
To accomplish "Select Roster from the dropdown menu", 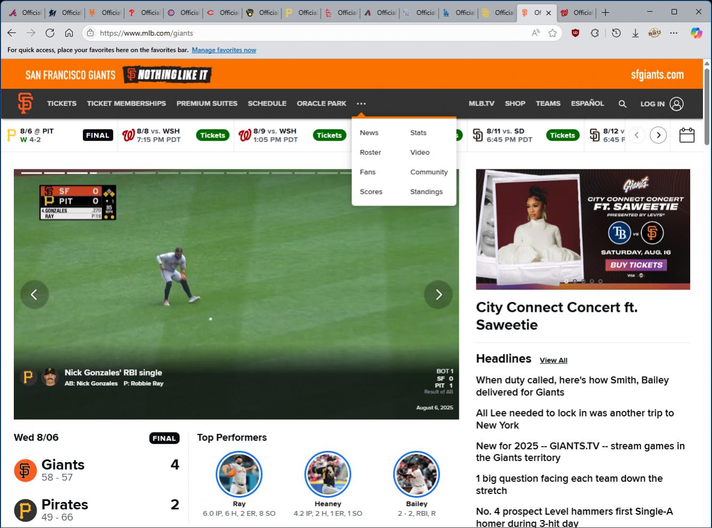I will 370,152.
